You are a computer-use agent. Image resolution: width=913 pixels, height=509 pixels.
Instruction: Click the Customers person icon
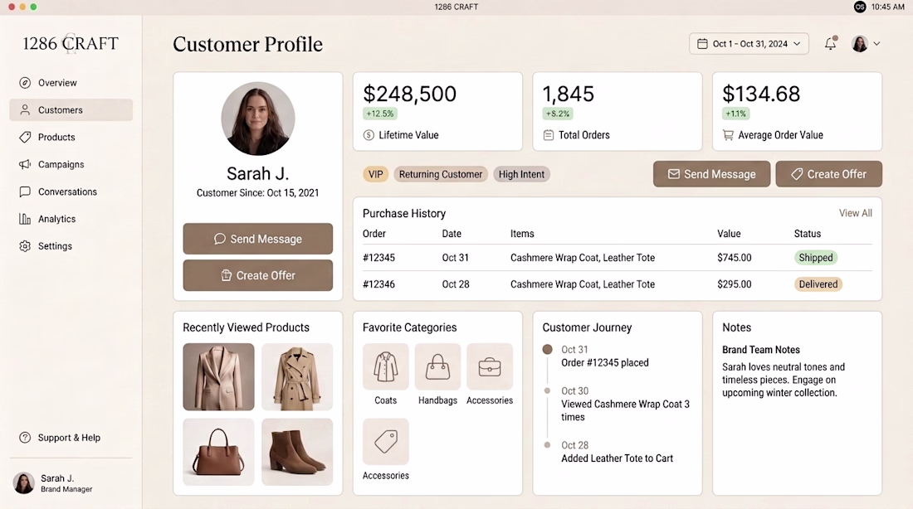(24, 110)
